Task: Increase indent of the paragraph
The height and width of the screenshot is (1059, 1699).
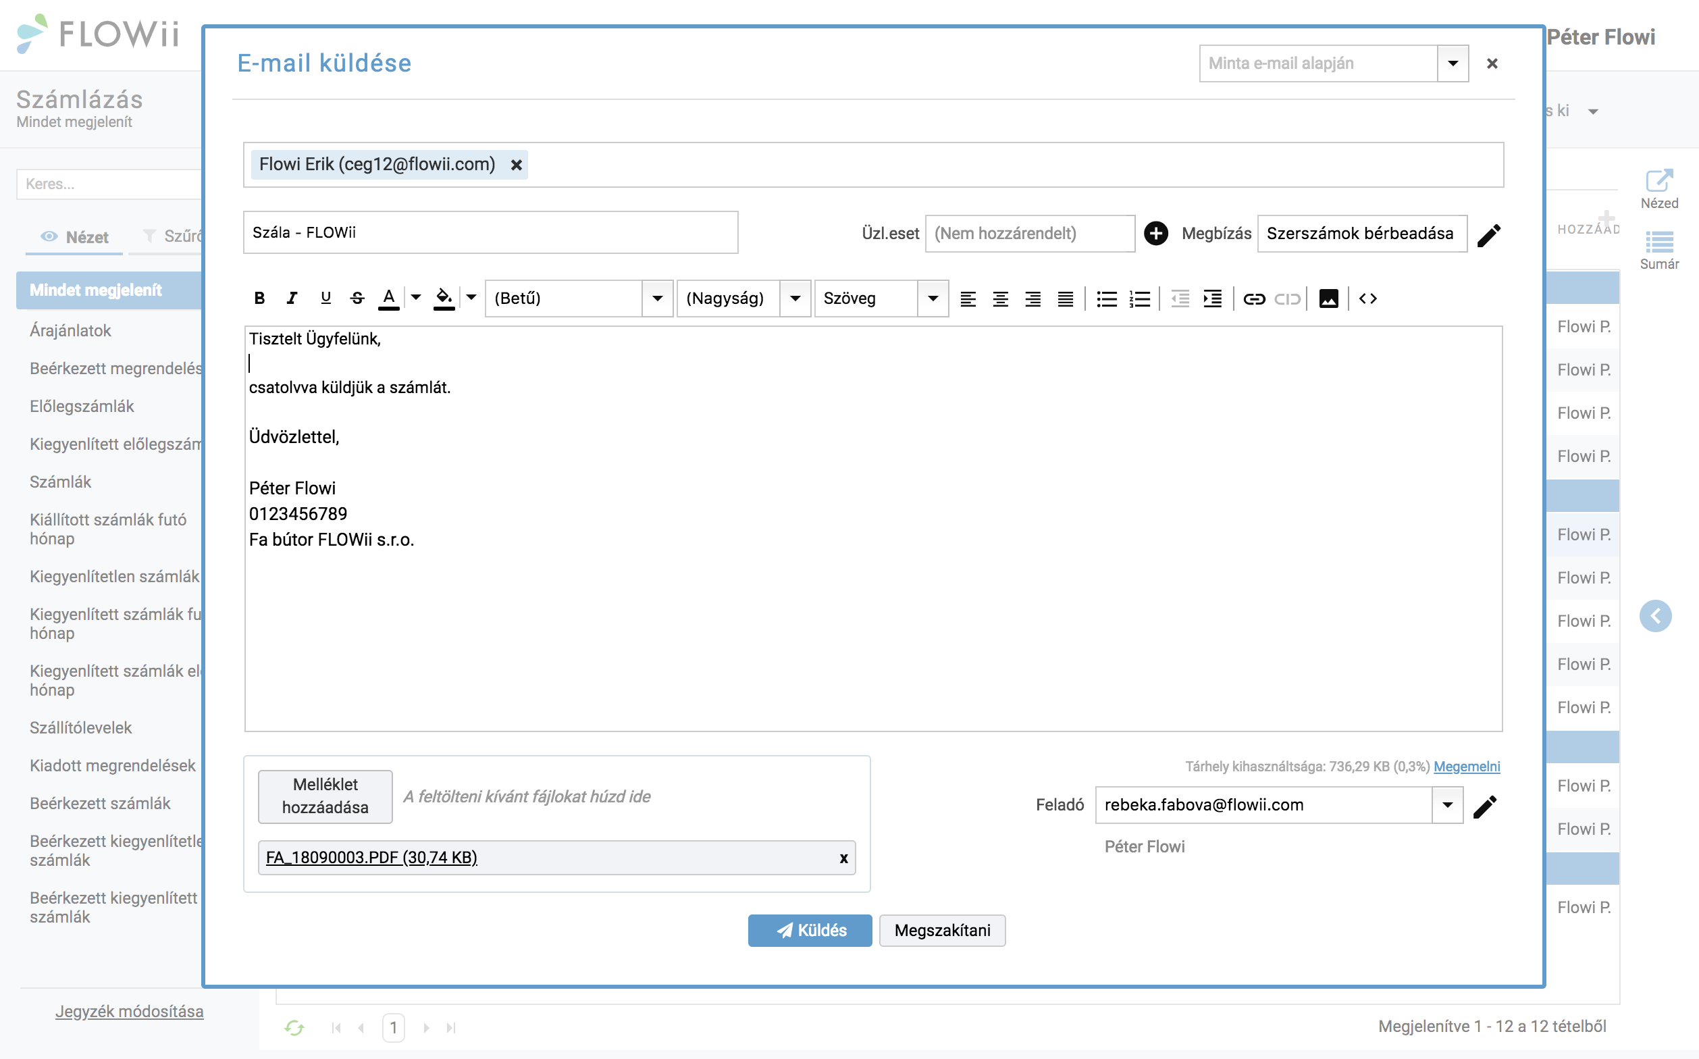Action: (1212, 299)
